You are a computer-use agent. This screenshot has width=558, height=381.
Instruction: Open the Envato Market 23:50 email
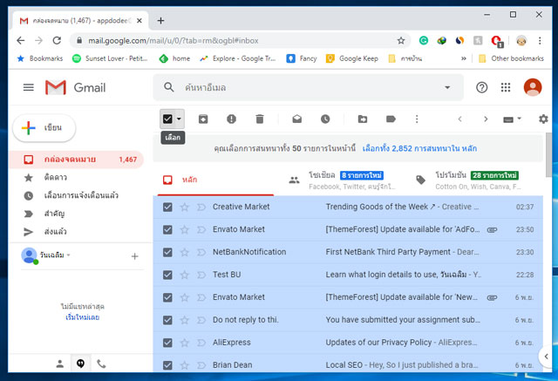(x=348, y=229)
